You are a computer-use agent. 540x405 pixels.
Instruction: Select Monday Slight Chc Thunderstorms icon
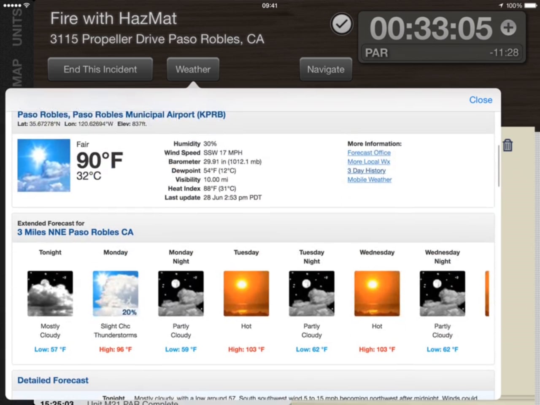point(116,294)
